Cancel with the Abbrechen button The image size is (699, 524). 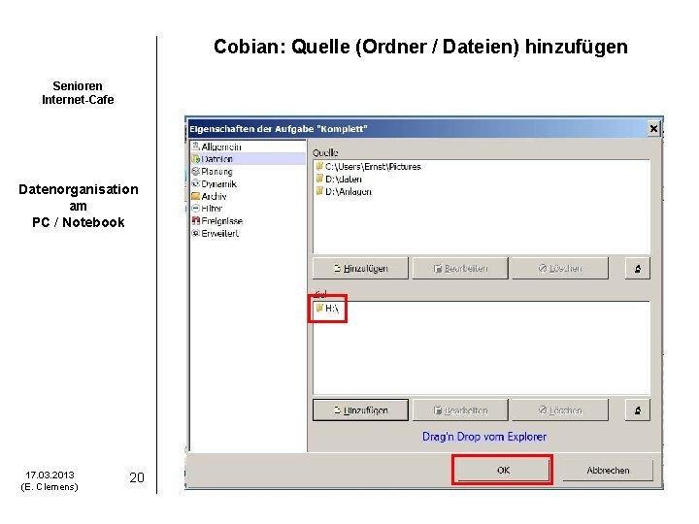(608, 470)
